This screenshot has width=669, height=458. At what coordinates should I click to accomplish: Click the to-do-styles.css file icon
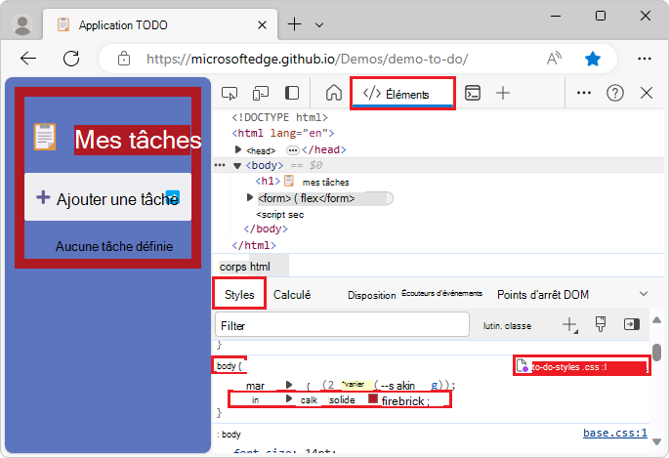click(x=522, y=366)
